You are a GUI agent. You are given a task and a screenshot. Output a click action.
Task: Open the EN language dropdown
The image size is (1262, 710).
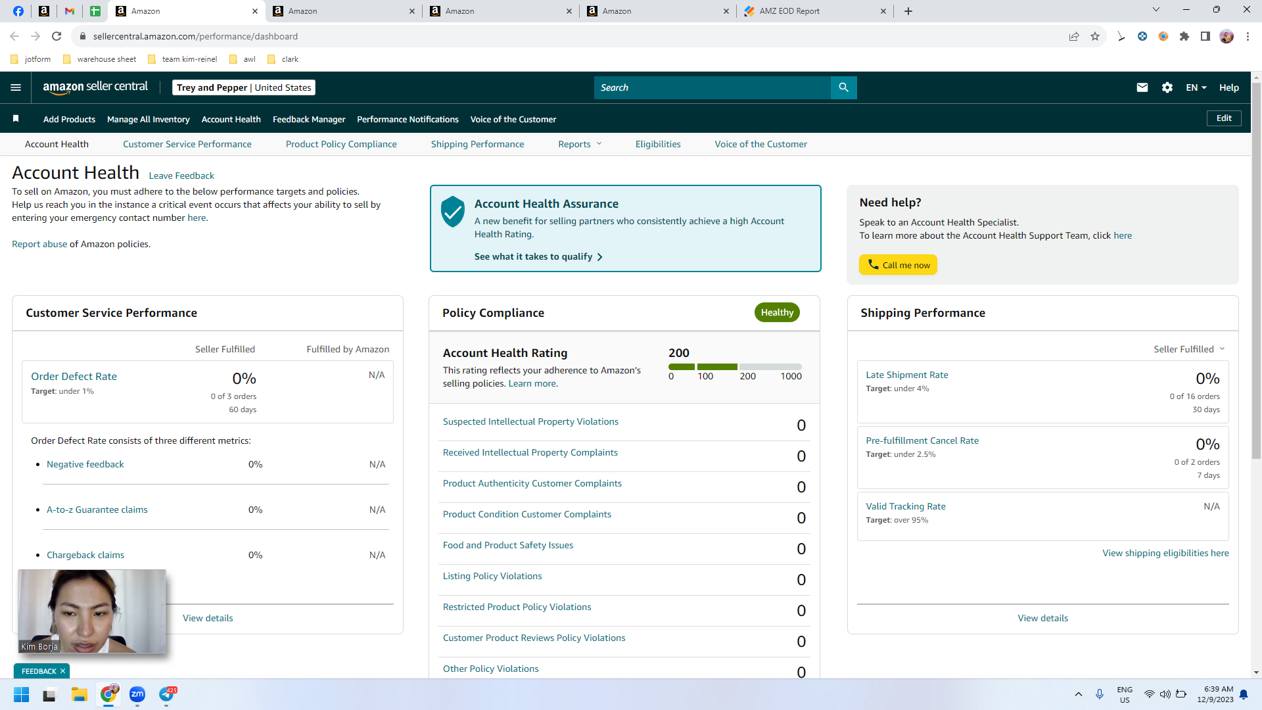tap(1196, 87)
